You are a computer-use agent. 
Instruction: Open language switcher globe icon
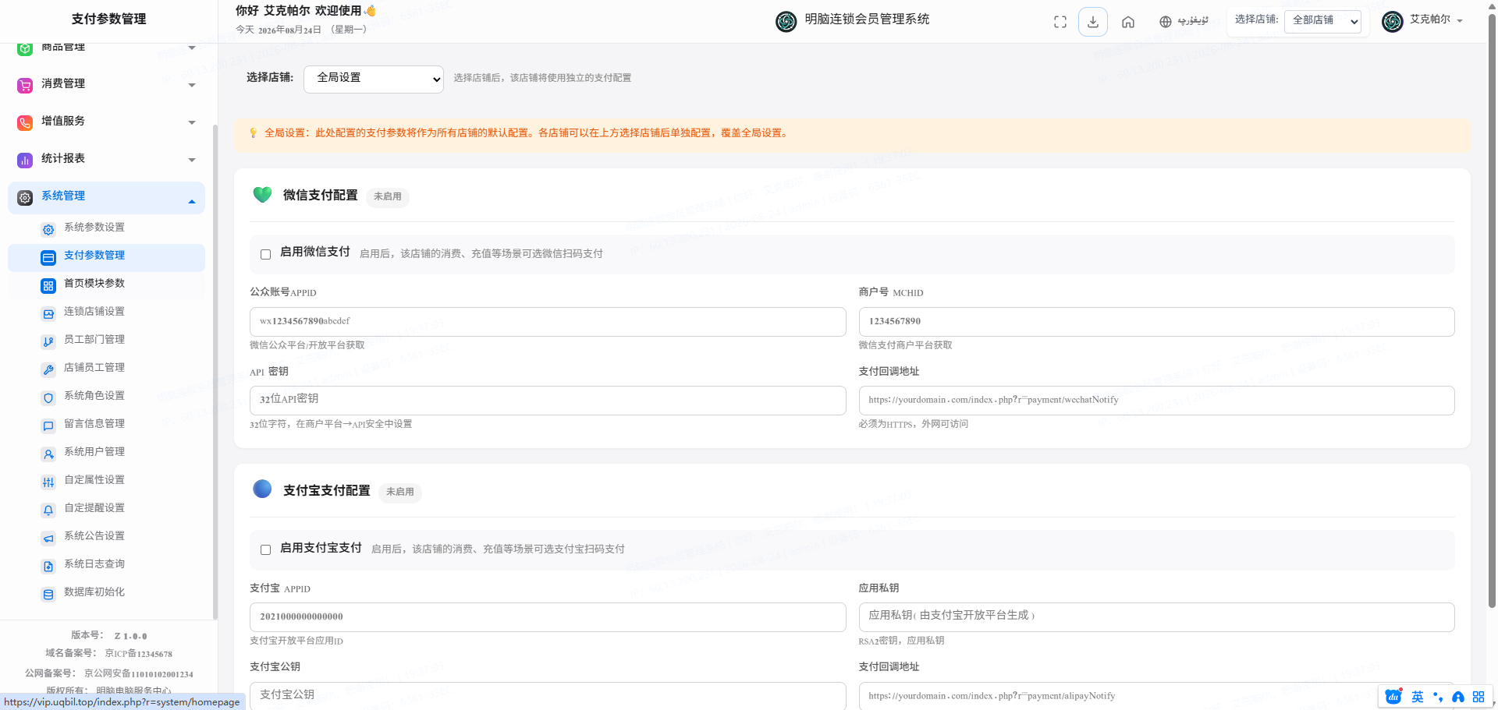coord(1165,22)
